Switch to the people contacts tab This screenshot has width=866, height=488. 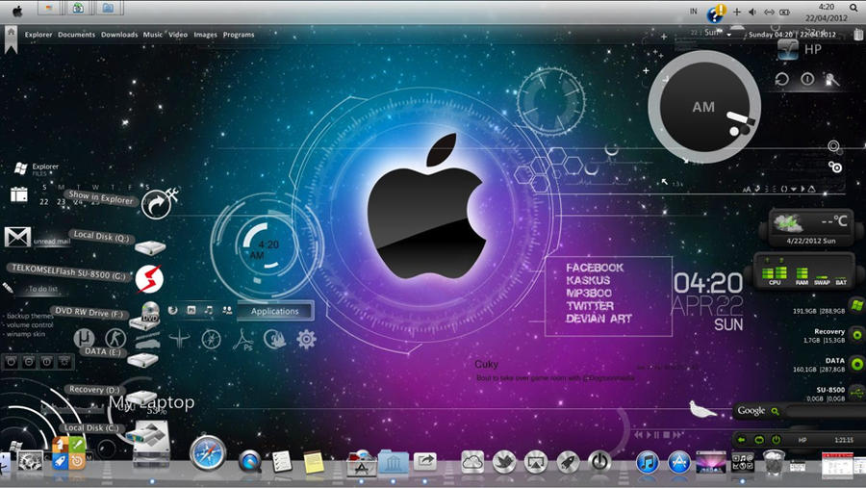pos(227,310)
